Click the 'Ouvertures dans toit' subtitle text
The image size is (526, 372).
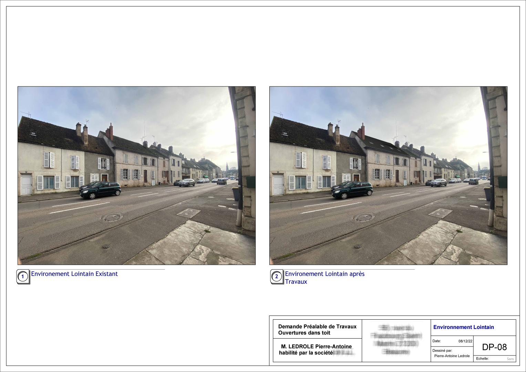pos(304,333)
